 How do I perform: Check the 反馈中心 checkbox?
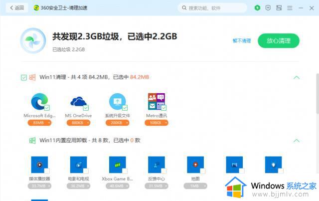pyautogui.click(x=164, y=171)
